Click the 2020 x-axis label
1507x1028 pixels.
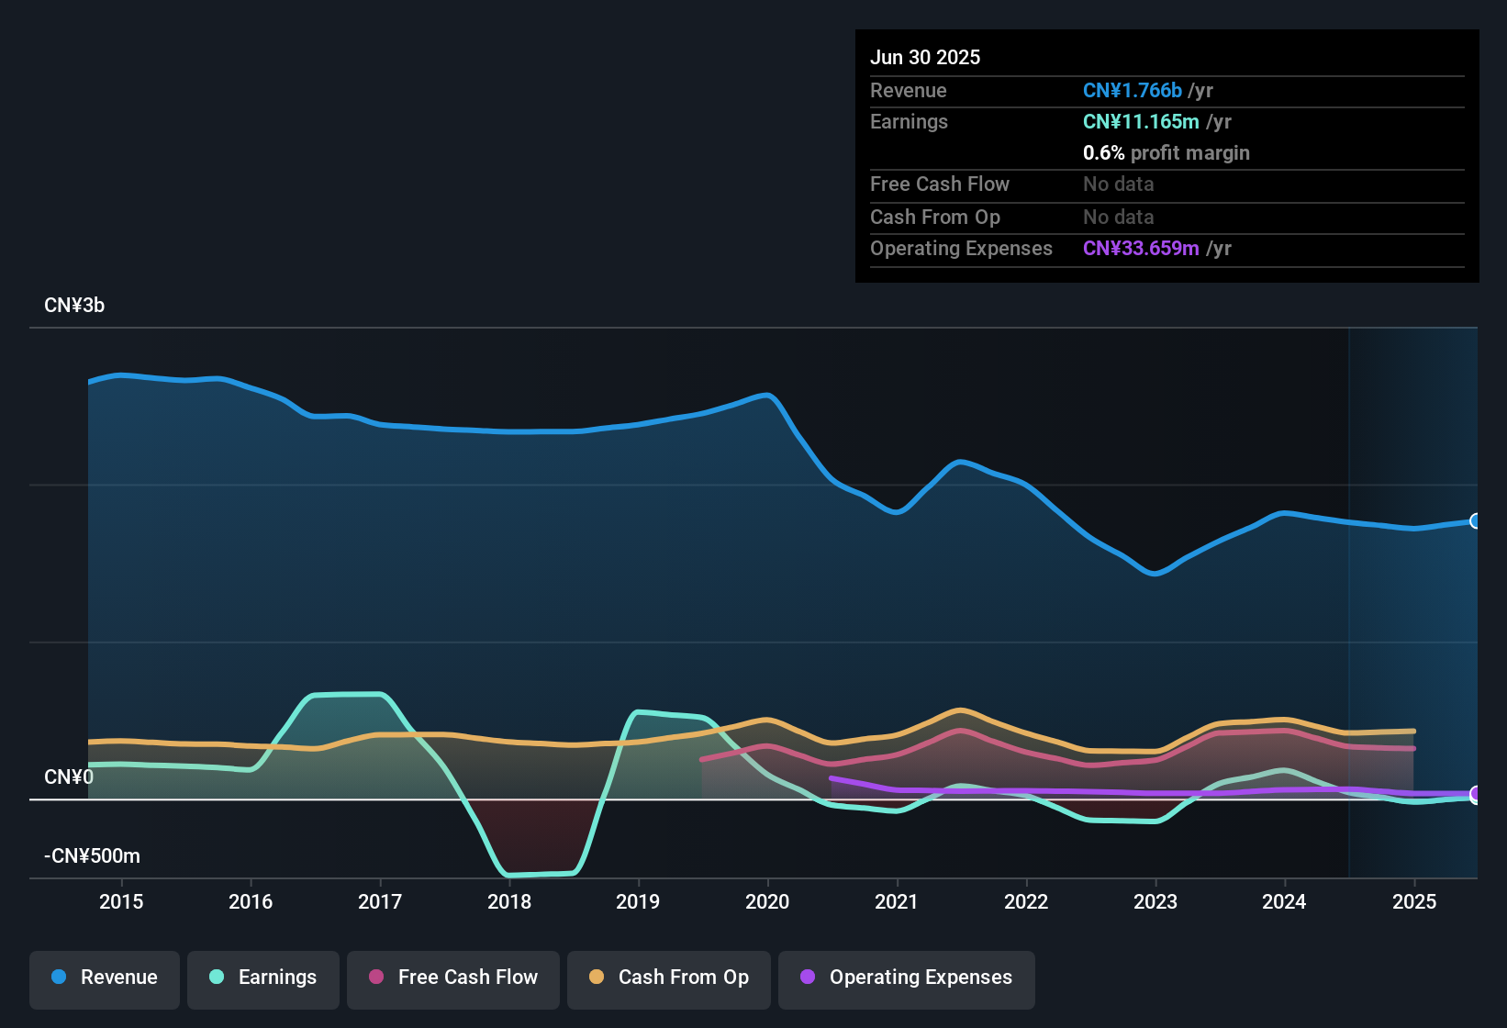coord(767,901)
